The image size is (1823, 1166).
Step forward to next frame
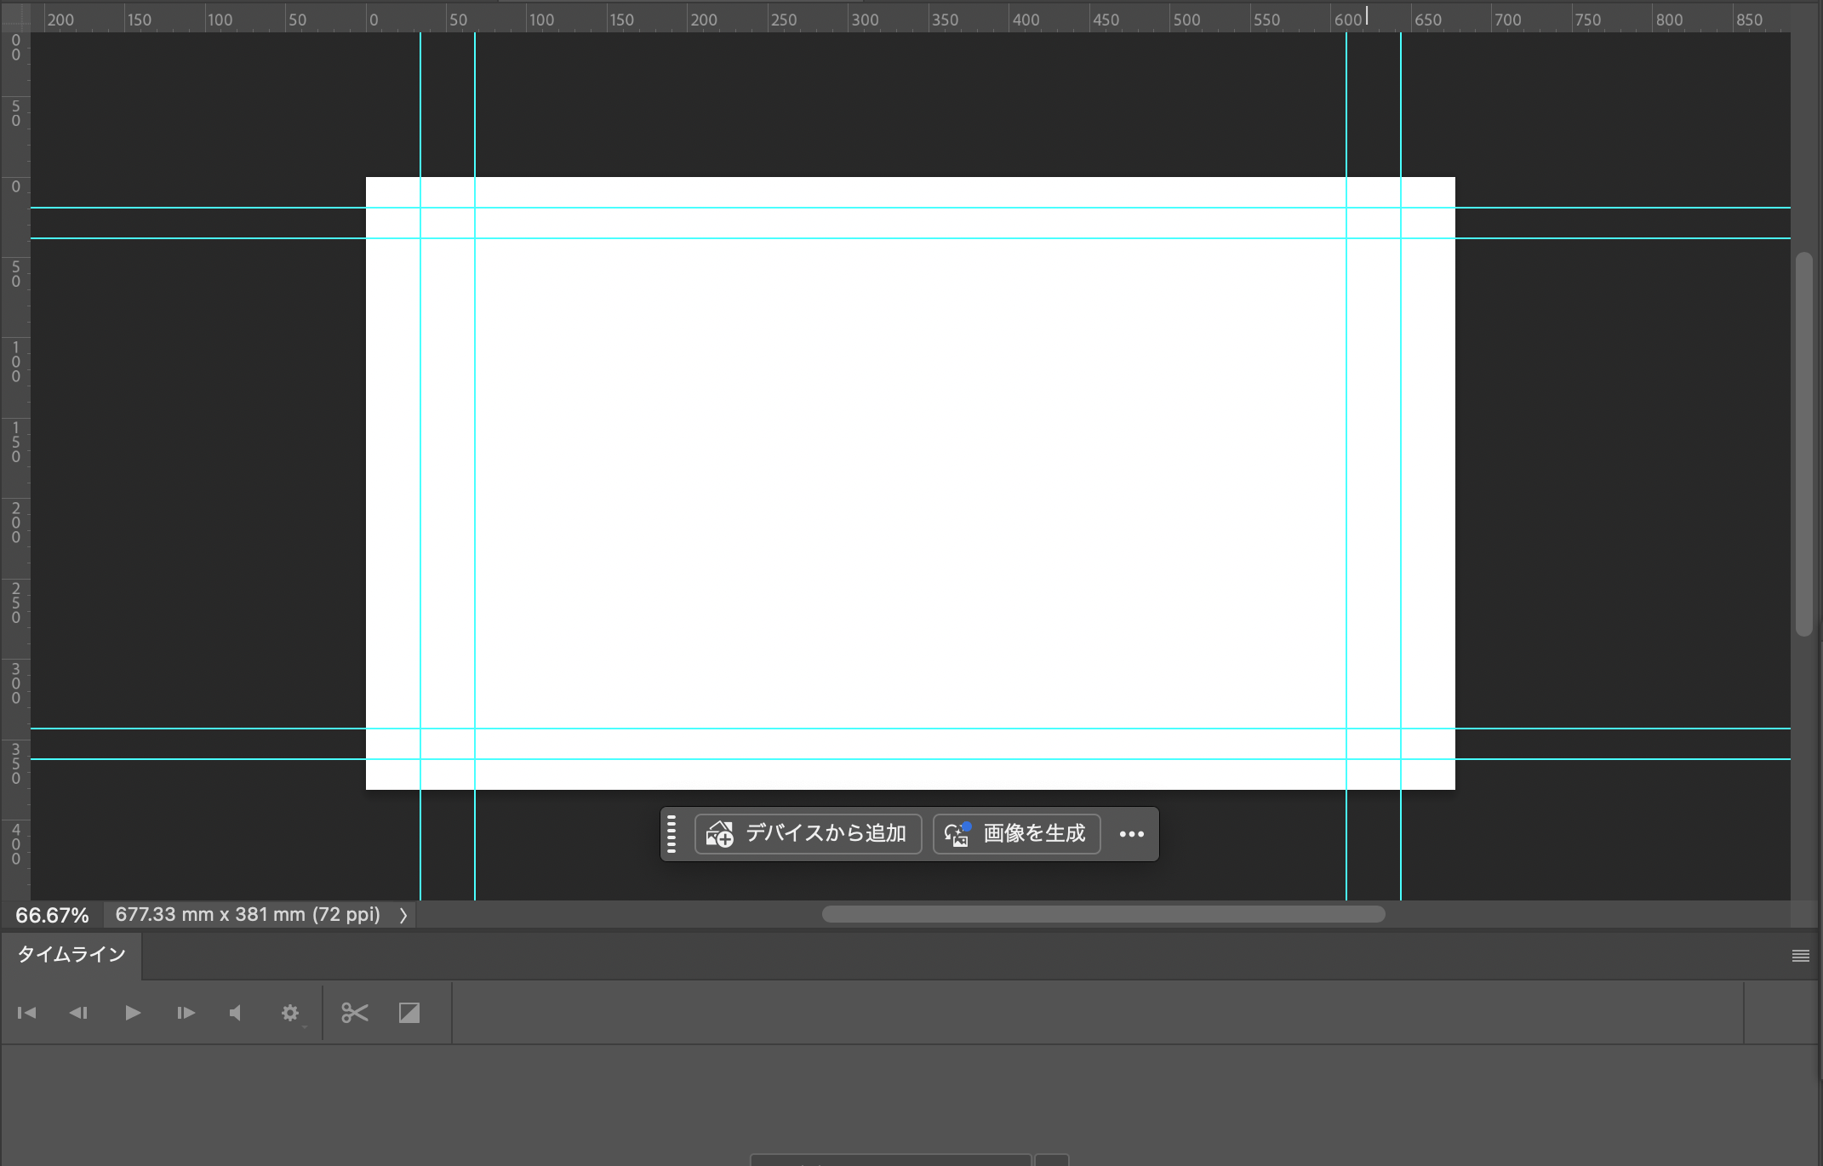186,1013
